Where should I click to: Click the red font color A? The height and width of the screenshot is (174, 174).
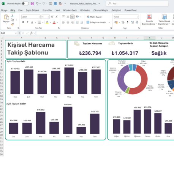[54, 22]
